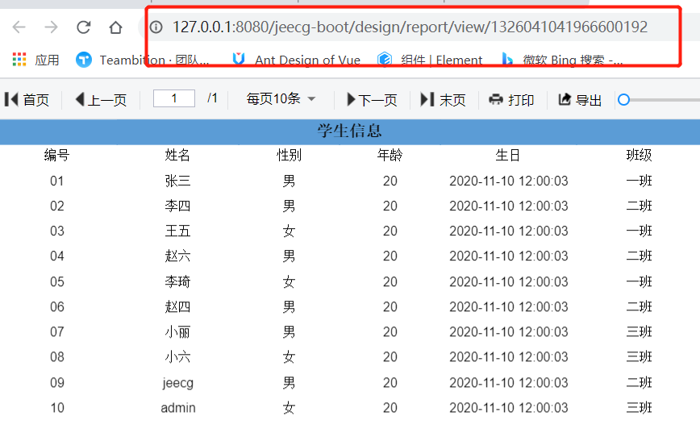Go to previous page with 上一页

(101, 99)
